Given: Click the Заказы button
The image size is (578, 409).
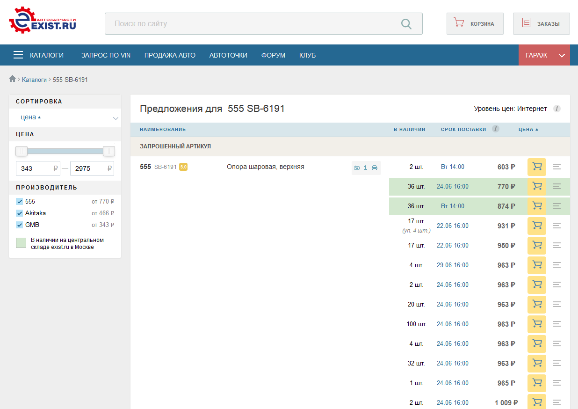Looking at the screenshot, I should 541,24.
